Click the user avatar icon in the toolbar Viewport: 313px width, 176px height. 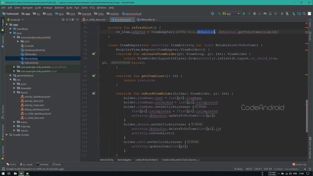309,14
